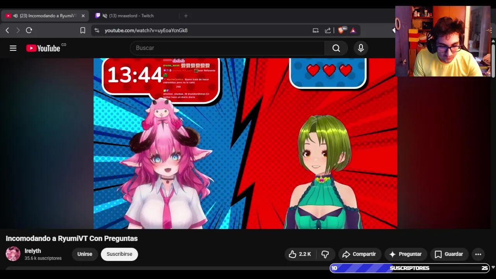Start voice search with microphone icon
Viewport: 496px width, 279px height.
click(x=361, y=48)
